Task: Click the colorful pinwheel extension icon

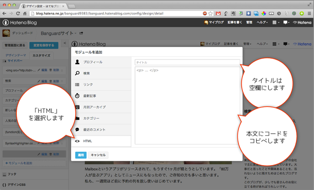Action: (264, 14)
